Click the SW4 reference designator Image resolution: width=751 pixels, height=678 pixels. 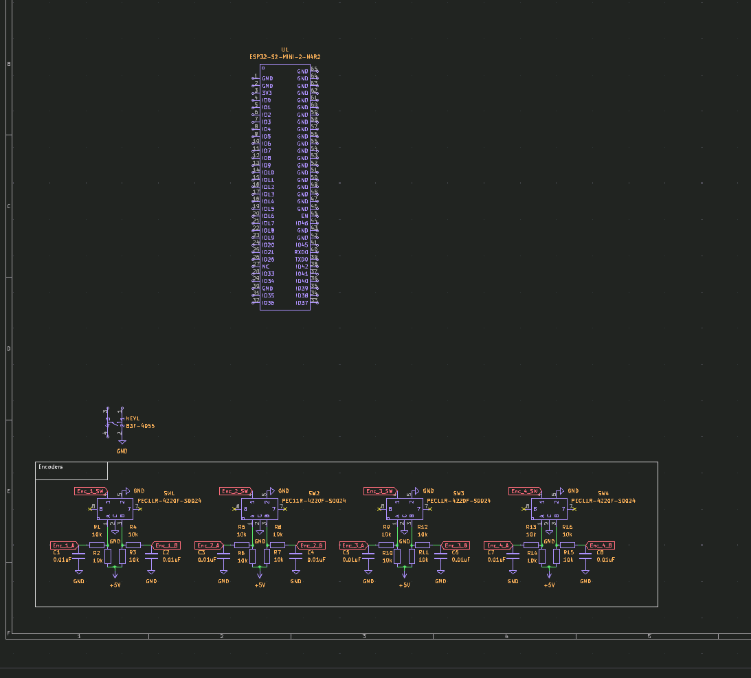[603, 493]
